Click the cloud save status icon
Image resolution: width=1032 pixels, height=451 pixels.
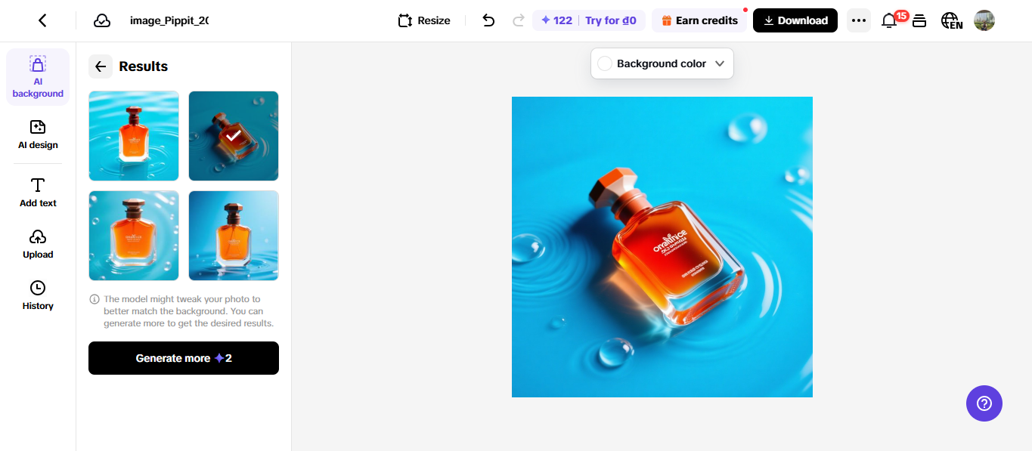click(x=102, y=20)
